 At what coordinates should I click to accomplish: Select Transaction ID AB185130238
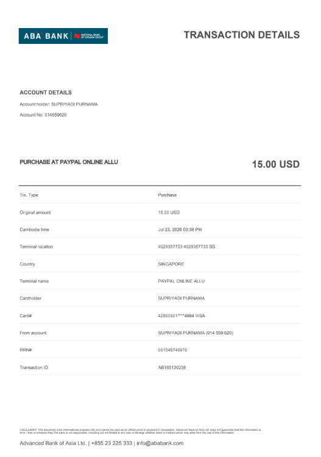point(172,367)
